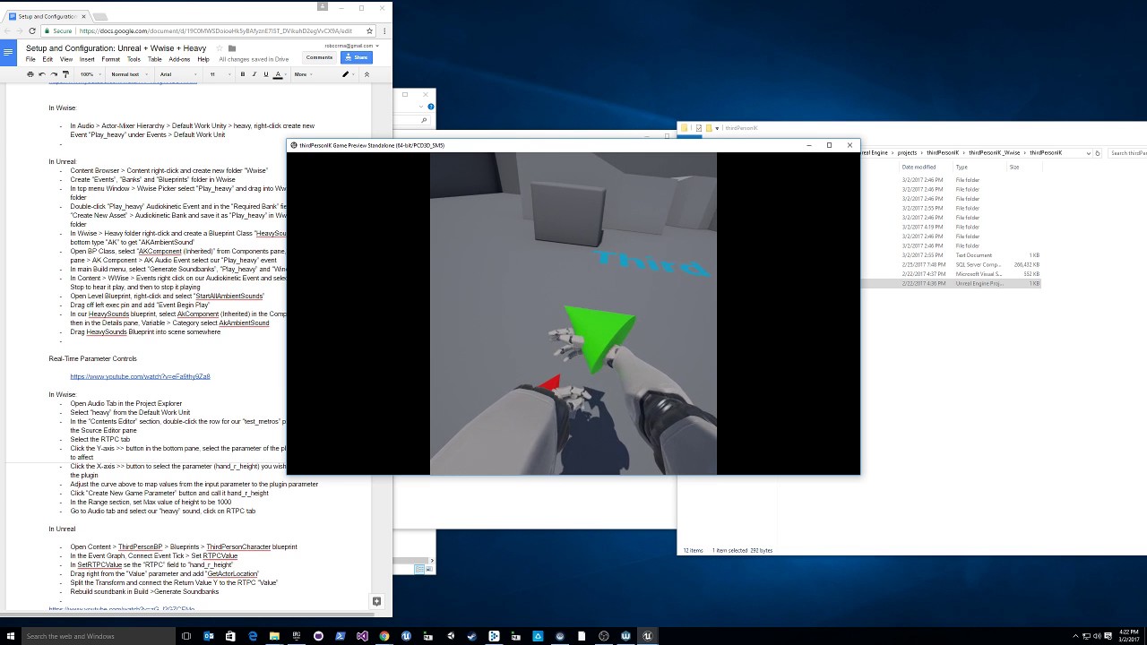Click the Search the web and Windows box
Image resolution: width=1147 pixels, height=645 pixels.
99,636
